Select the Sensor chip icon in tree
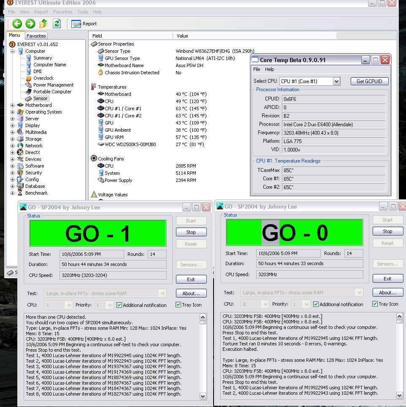 point(29,98)
